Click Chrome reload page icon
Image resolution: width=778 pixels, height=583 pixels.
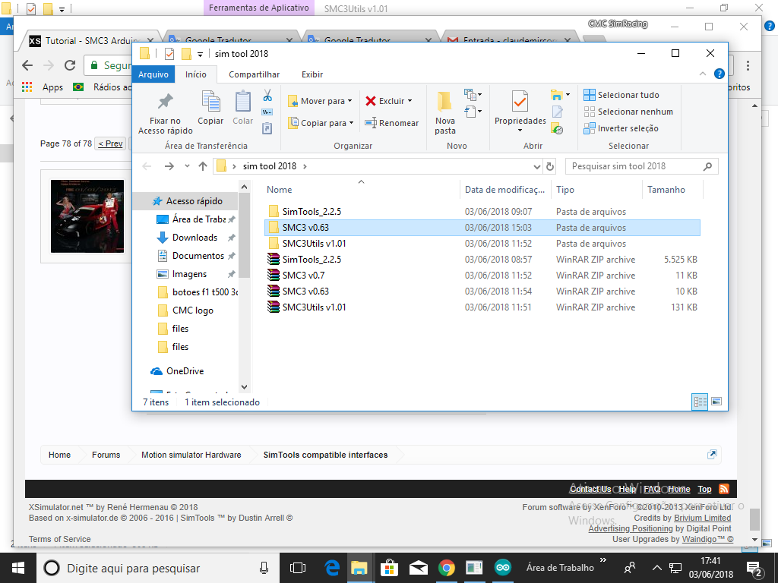click(x=70, y=65)
